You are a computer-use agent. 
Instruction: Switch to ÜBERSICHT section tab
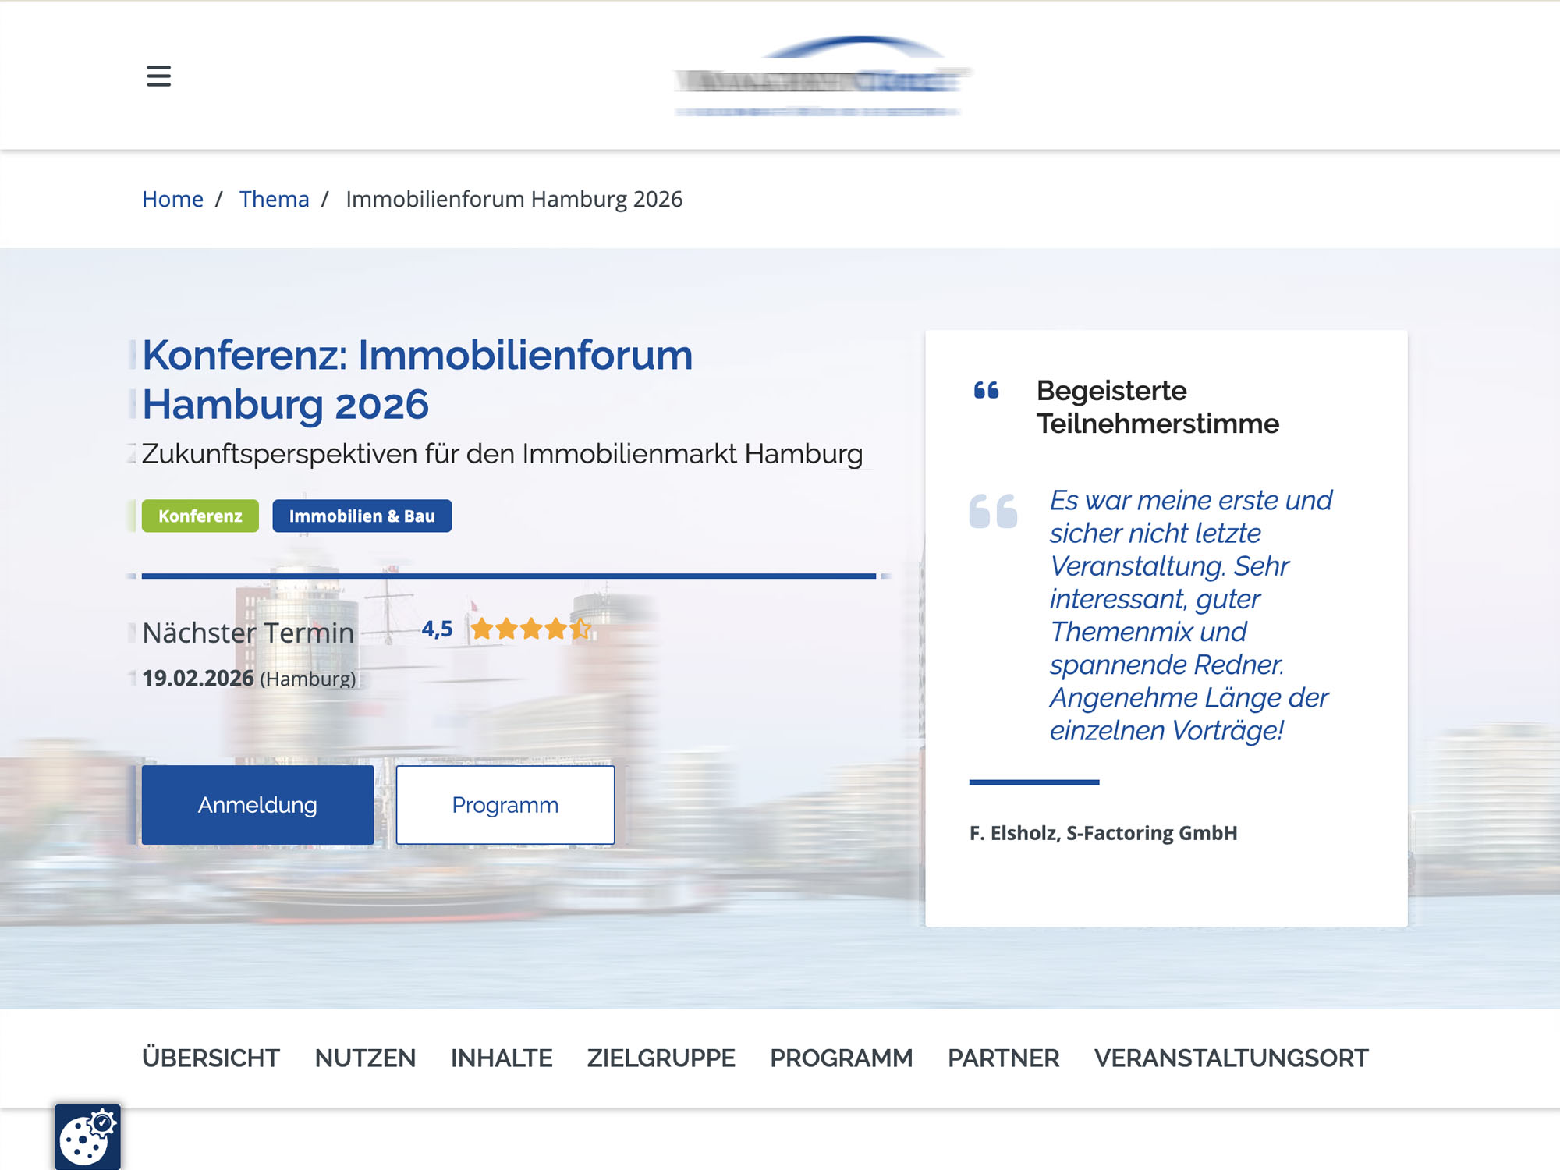(x=211, y=1058)
